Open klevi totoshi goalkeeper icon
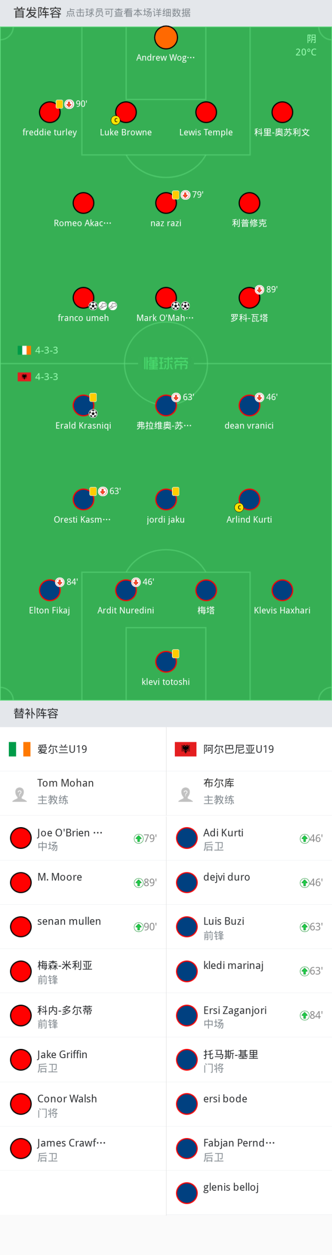Image resolution: width=332 pixels, height=1255 pixels. point(166,662)
